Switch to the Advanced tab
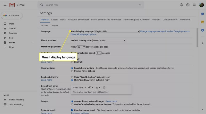 [185, 20]
